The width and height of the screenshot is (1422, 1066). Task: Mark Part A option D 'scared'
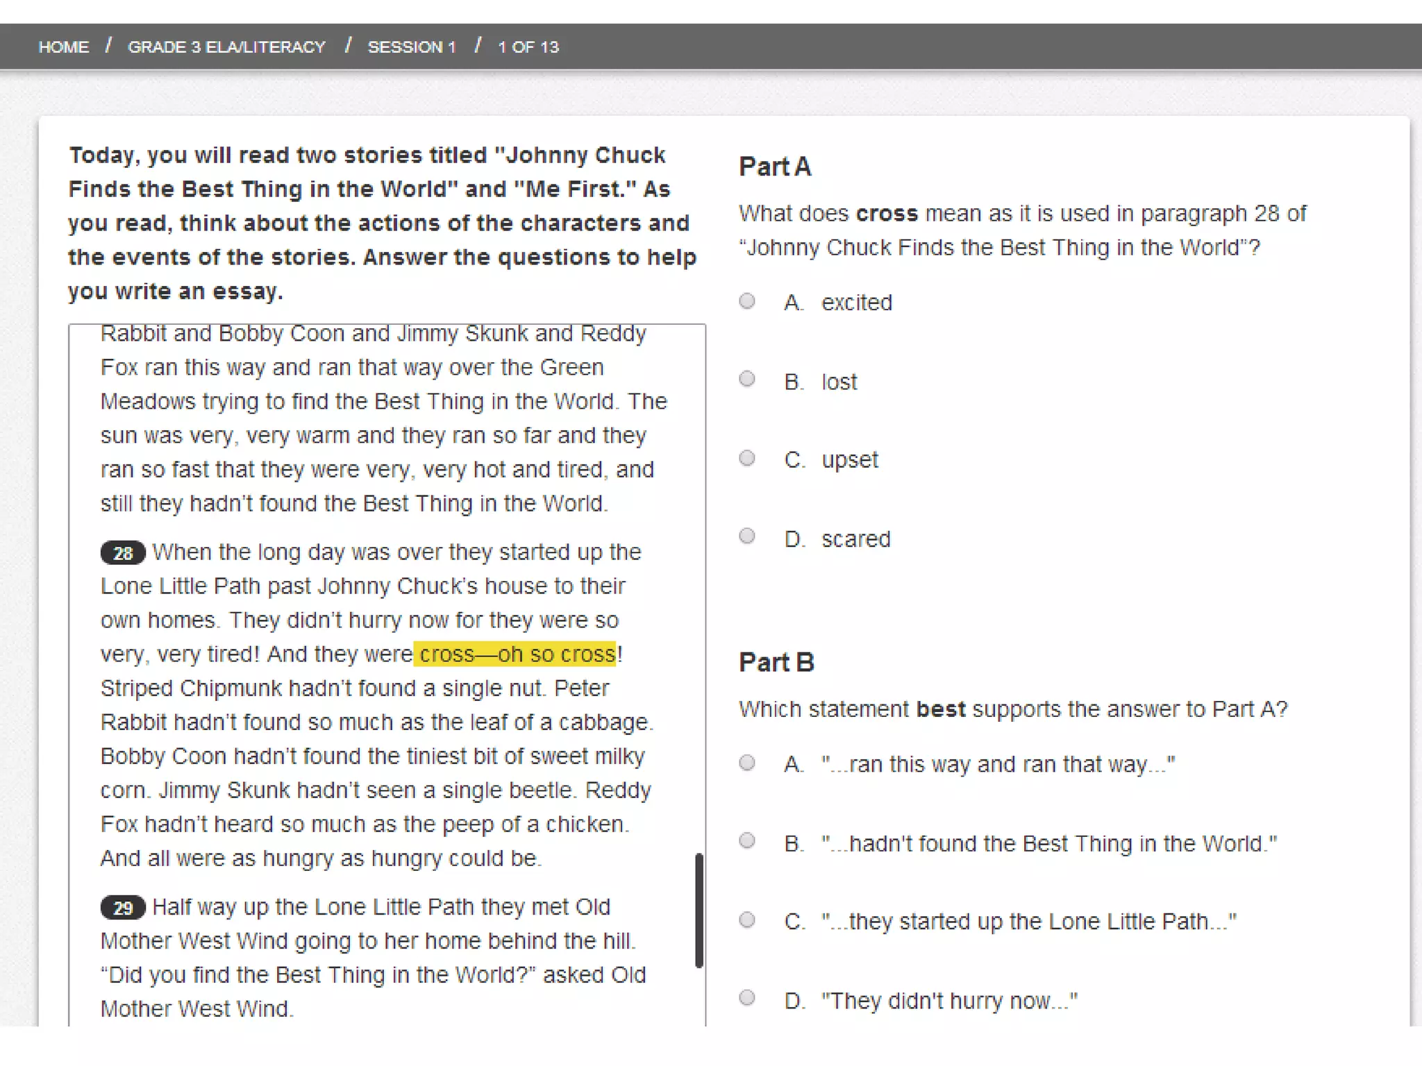click(x=747, y=536)
